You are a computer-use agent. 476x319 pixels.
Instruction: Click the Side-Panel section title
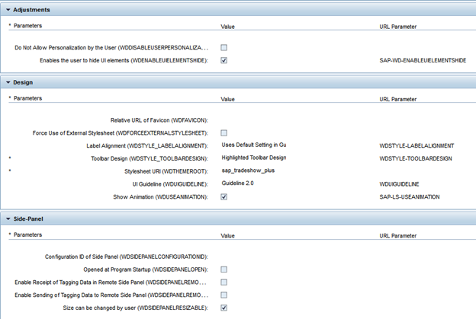point(28,219)
